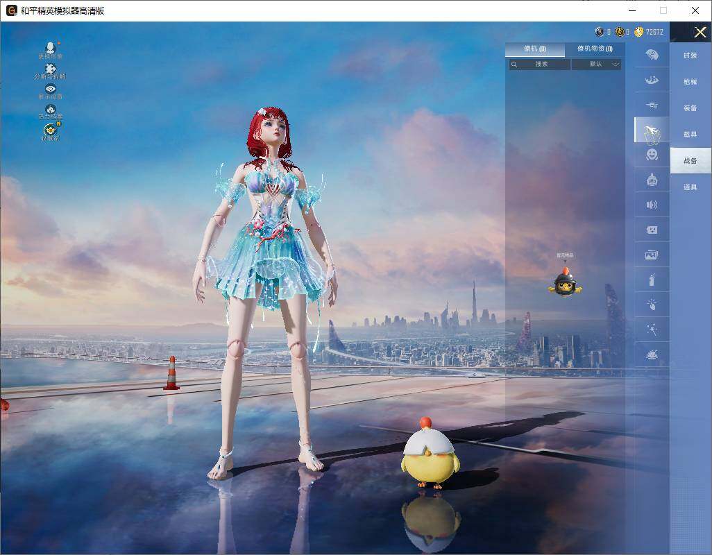712x555 pixels.
Task: Open the 道具 items tab
Action: [x=690, y=187]
